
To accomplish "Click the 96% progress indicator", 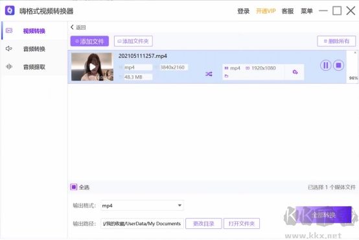I will point(353,78).
